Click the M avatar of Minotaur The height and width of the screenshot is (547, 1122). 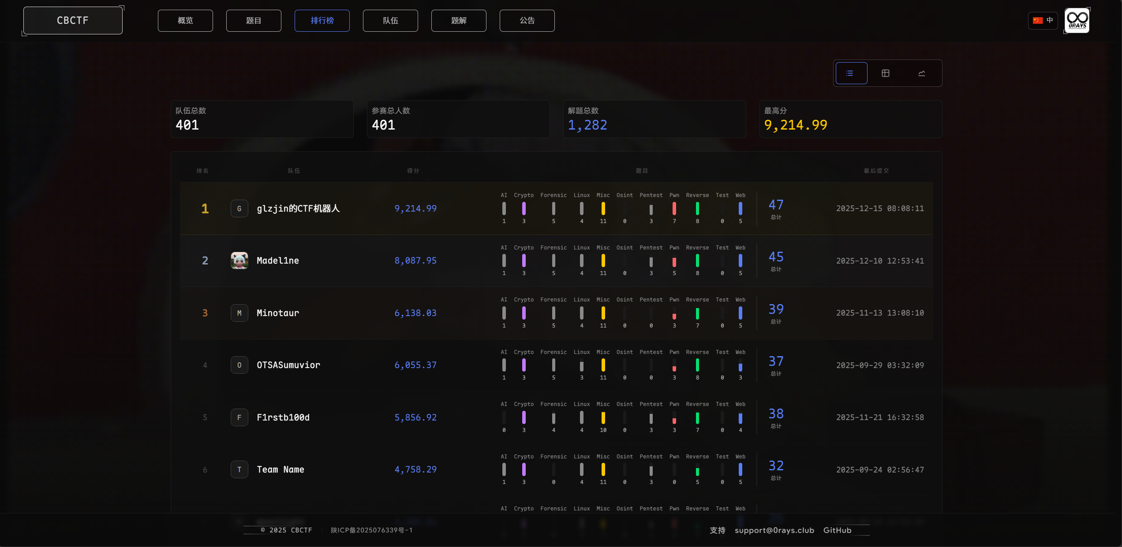click(239, 313)
